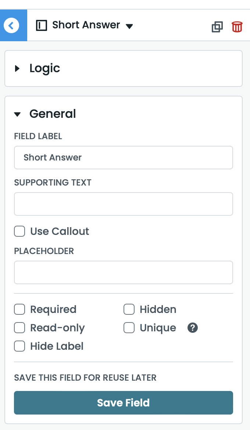Delete the field with the red trash icon
This screenshot has width=250, height=430.
[x=237, y=27]
